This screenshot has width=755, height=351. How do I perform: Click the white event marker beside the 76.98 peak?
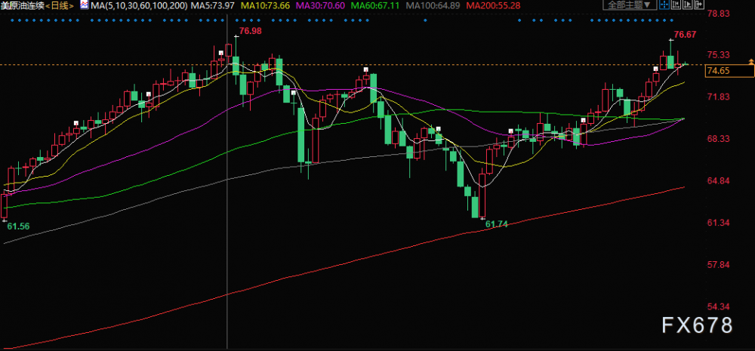[221, 53]
